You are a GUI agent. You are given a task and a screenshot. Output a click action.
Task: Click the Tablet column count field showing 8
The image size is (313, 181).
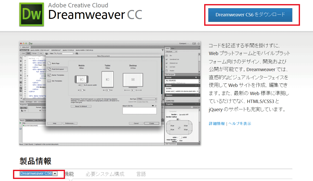(107, 80)
